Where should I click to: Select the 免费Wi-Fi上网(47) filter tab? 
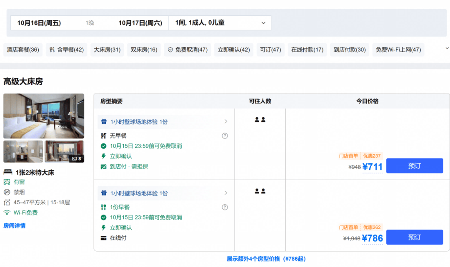398,50
